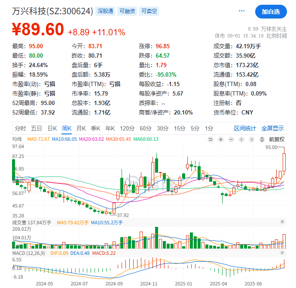The height and width of the screenshot is (288, 296).
Task: Click the 2024-11 date axis label
Action: coord(149,284)
